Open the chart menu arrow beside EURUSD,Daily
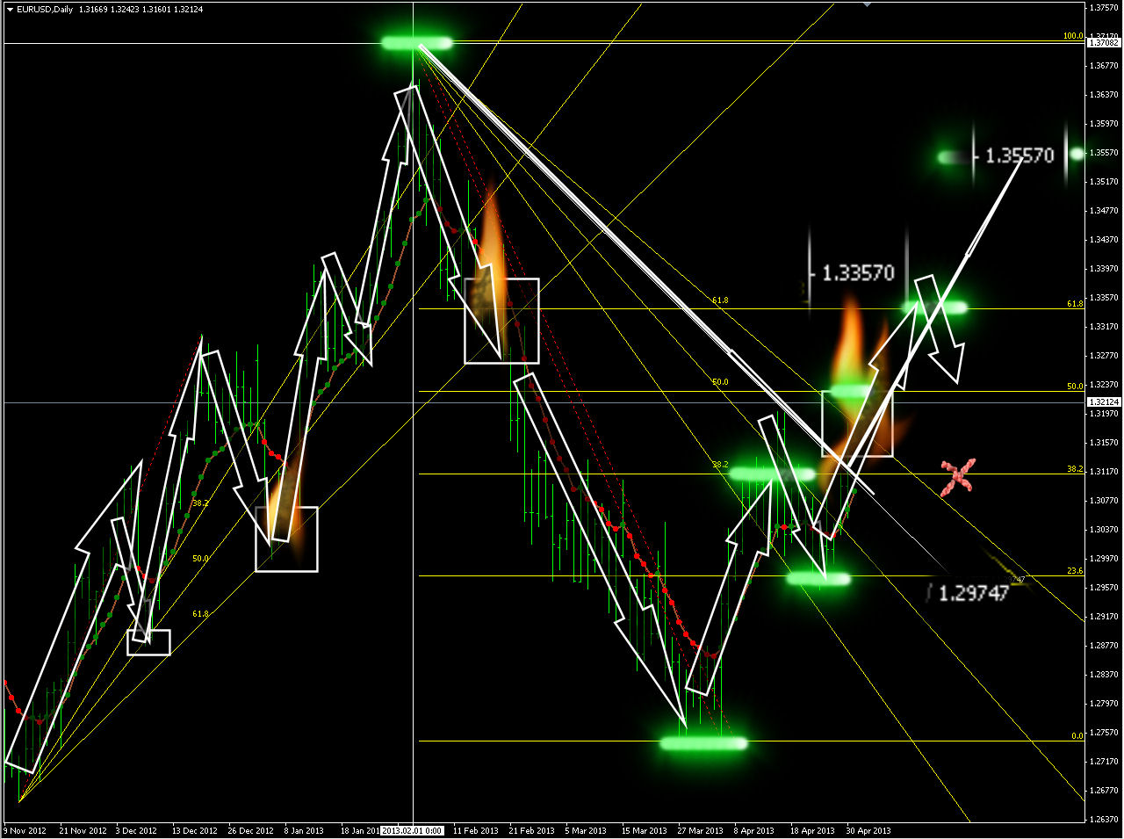The width and height of the screenshot is (1124, 839). tap(9, 9)
